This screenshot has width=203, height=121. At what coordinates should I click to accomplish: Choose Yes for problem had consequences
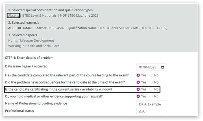pyautogui.click(x=138, y=82)
